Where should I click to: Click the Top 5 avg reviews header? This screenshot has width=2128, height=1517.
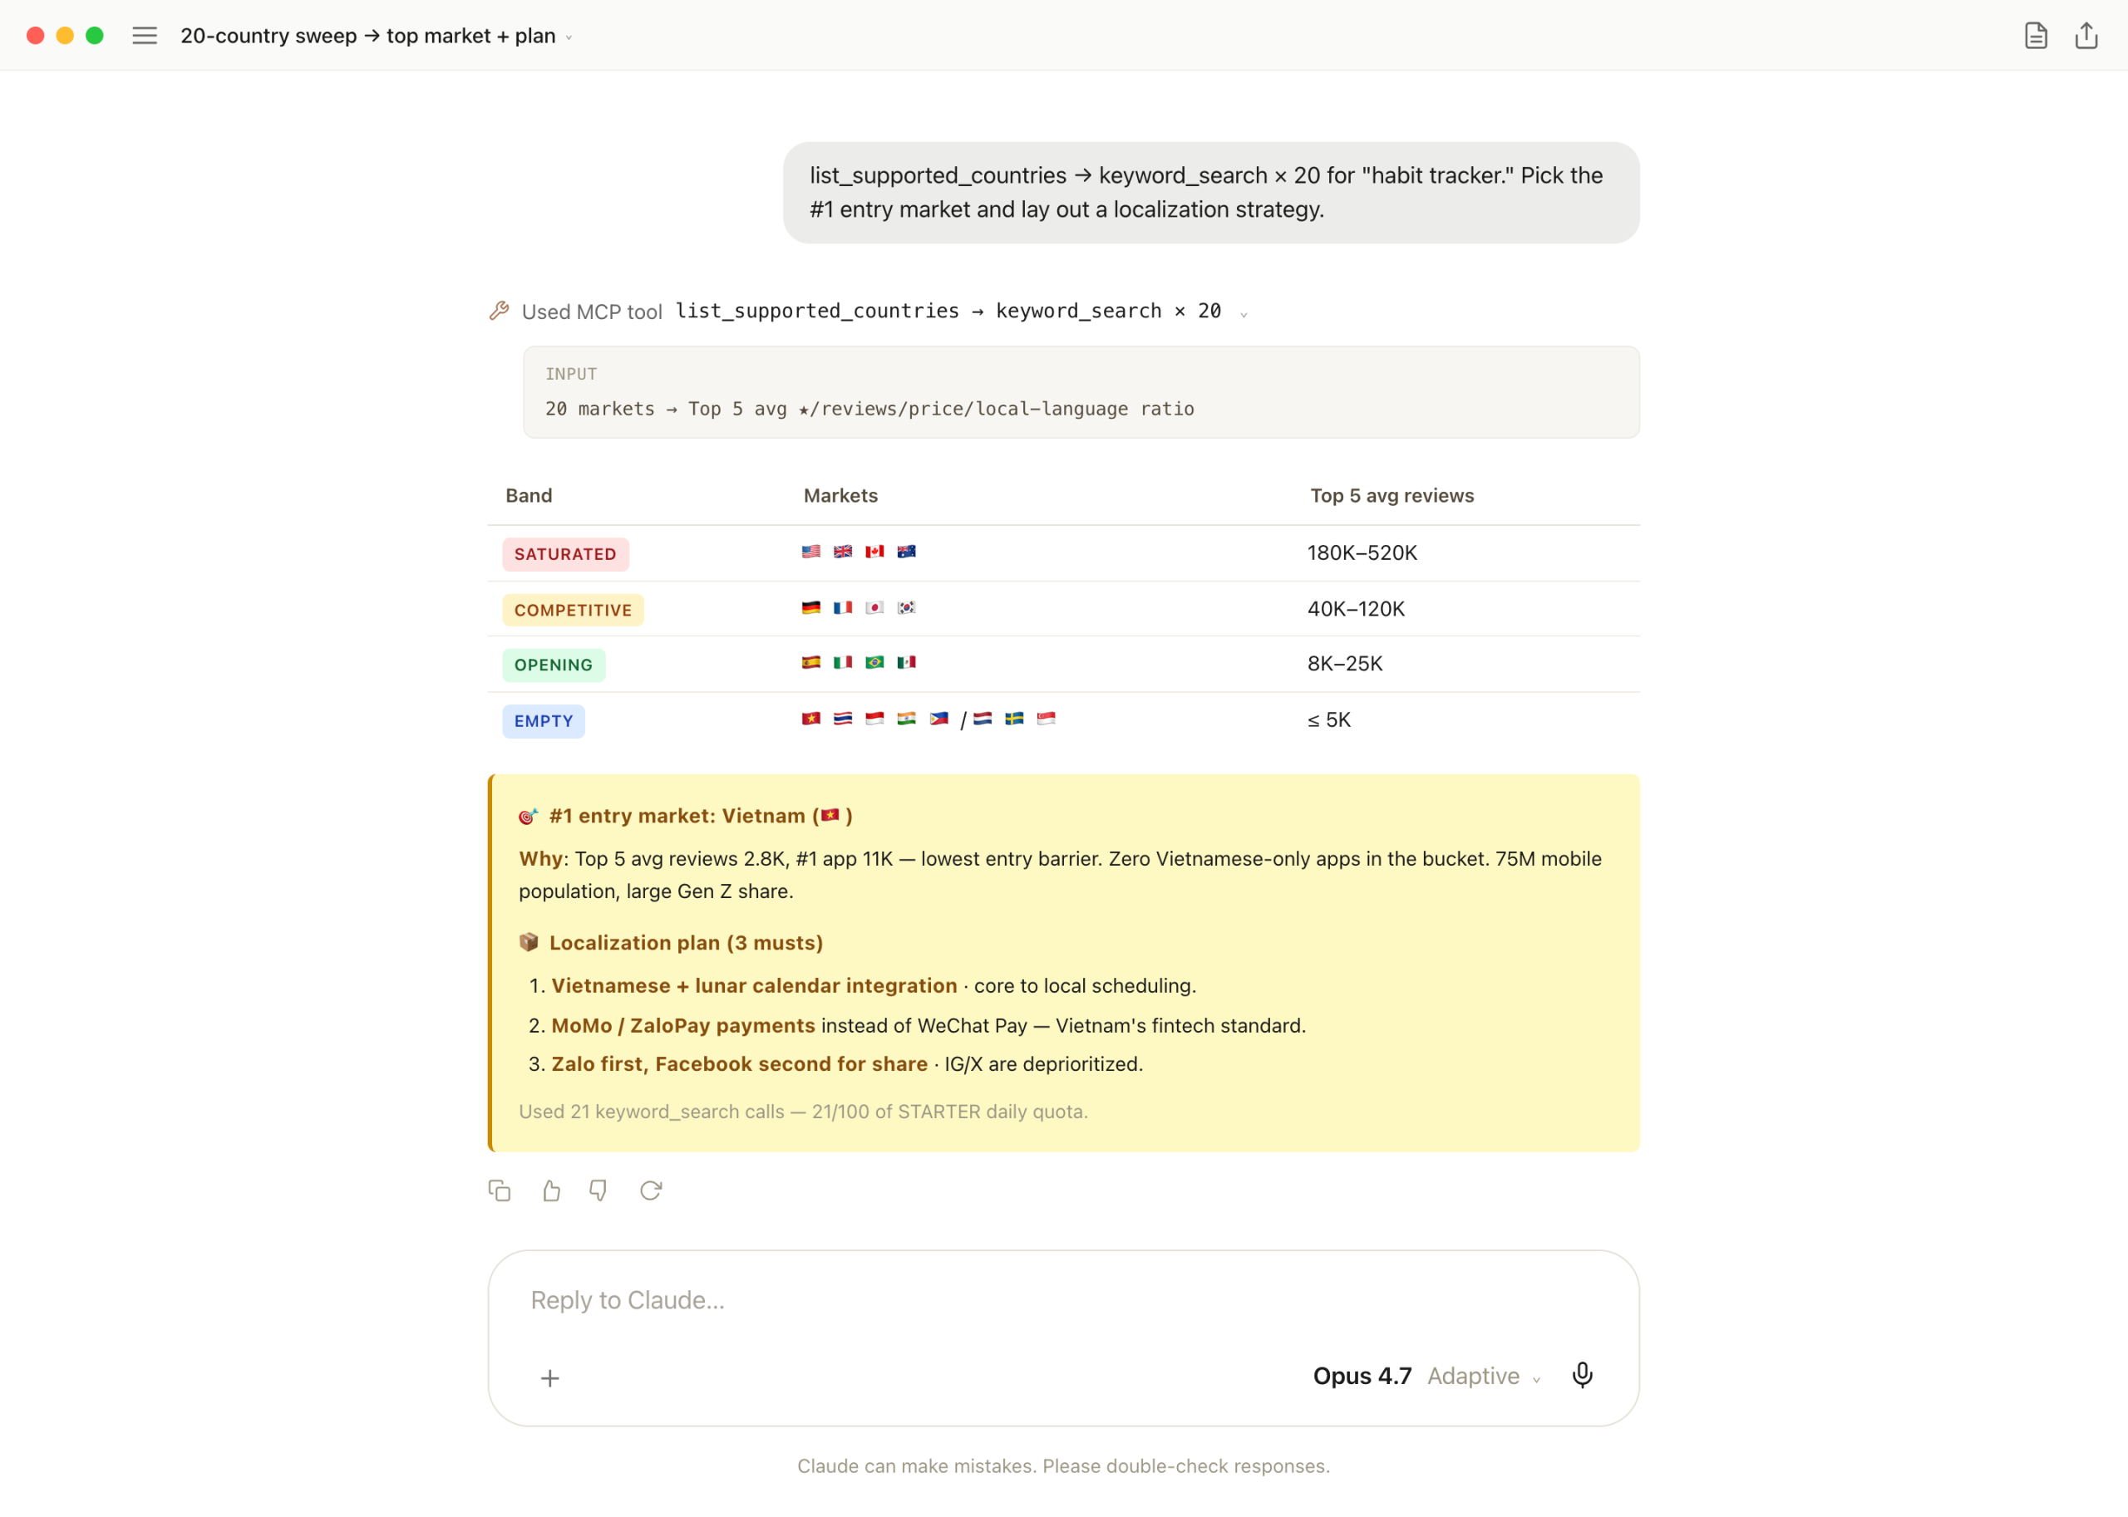tap(1392, 495)
